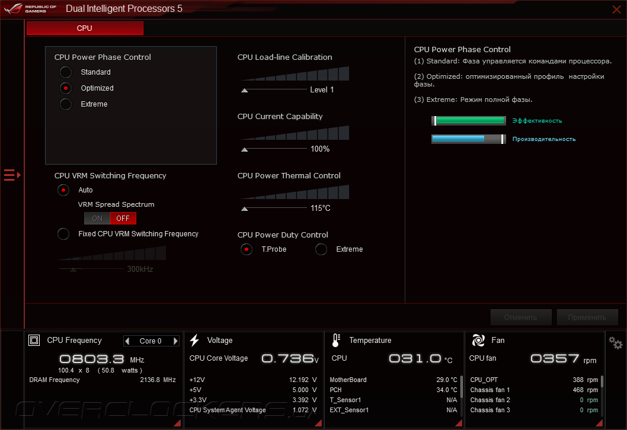
Task: Click the ROG logo in title bar
Action: (x=14, y=8)
